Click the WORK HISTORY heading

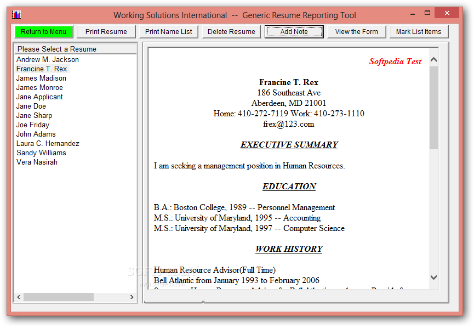(x=289, y=249)
